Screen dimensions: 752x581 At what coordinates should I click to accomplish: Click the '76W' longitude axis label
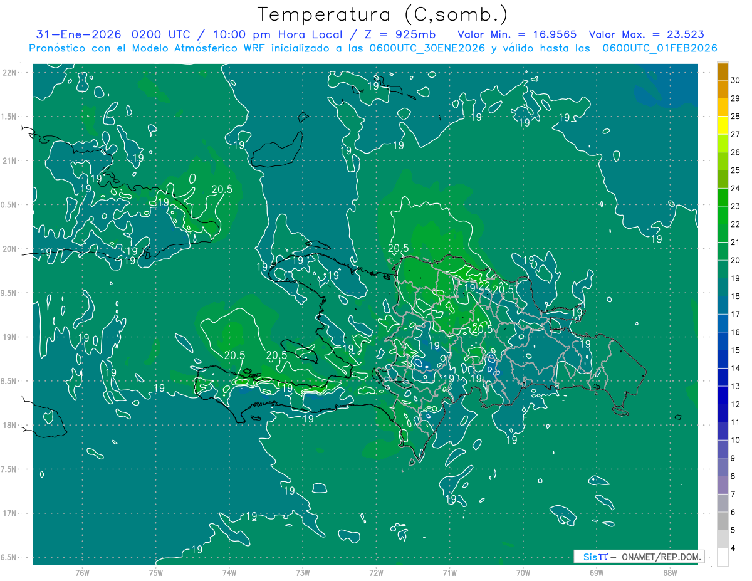click(82, 572)
